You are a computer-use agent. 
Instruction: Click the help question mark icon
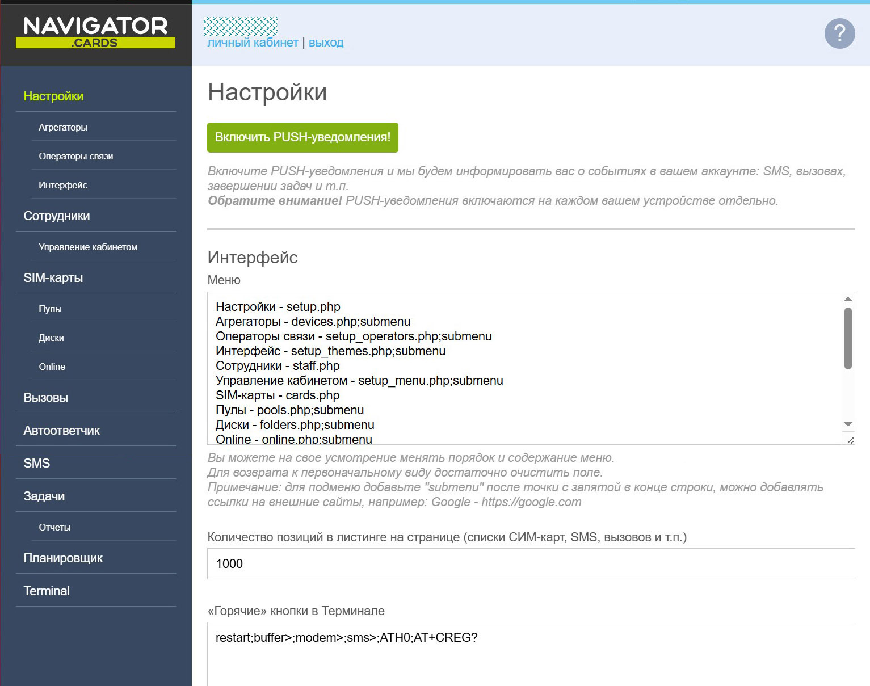pos(839,33)
